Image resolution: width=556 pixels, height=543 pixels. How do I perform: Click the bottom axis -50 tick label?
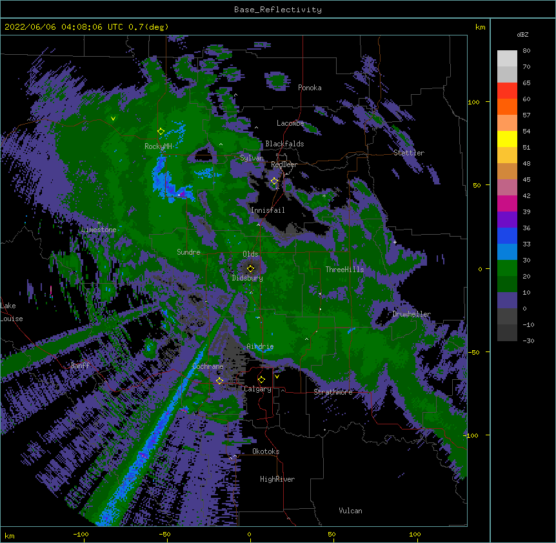(164, 534)
